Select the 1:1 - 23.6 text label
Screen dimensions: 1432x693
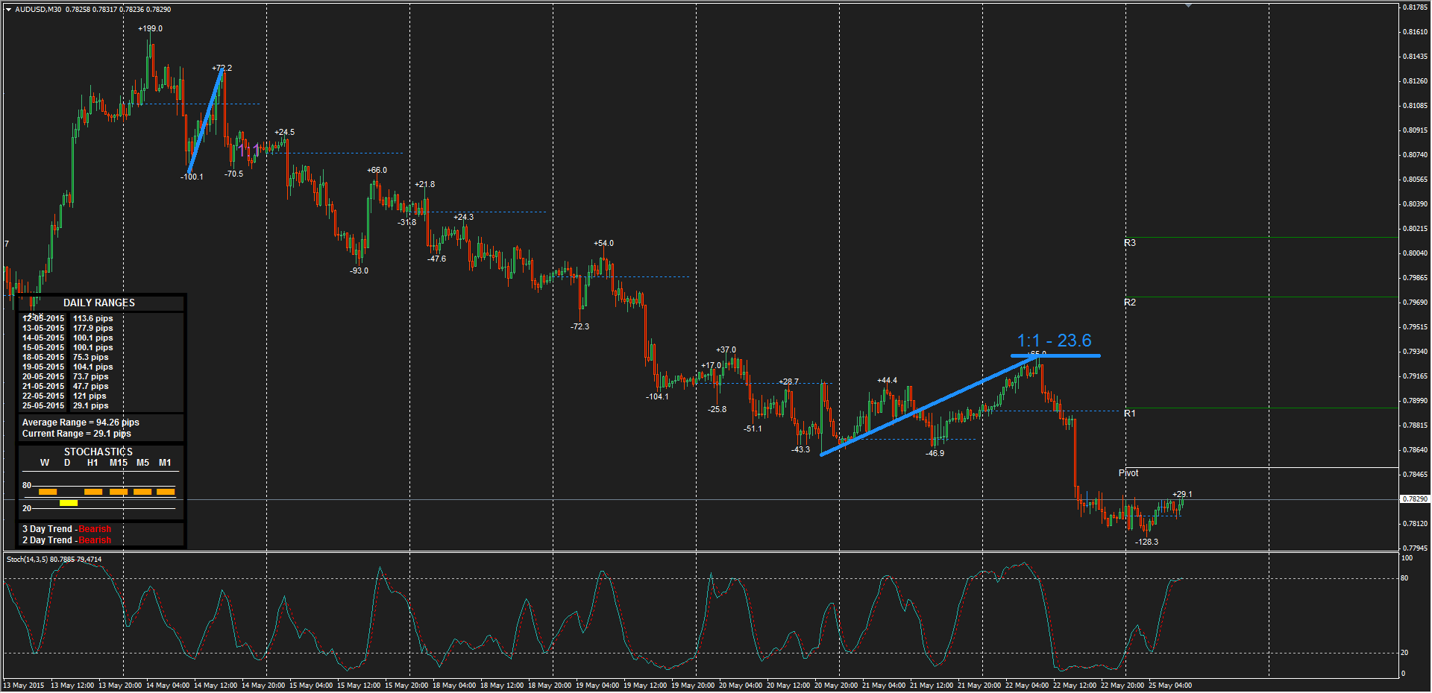1054,341
